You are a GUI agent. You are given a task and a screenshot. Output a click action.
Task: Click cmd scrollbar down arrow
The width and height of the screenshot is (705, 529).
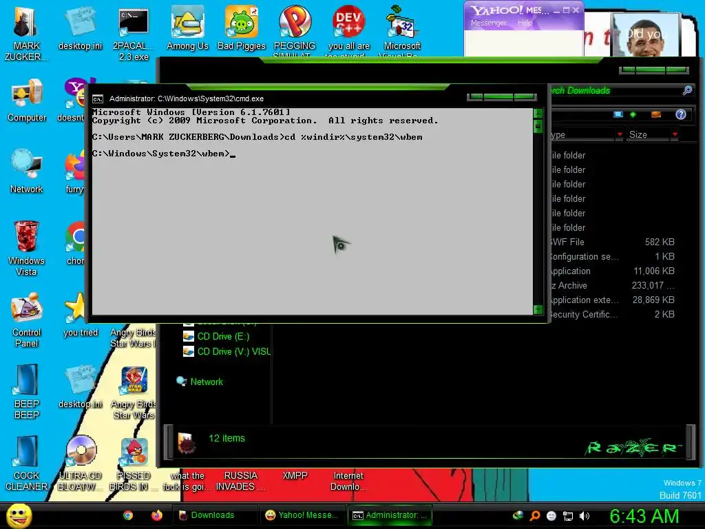point(538,309)
